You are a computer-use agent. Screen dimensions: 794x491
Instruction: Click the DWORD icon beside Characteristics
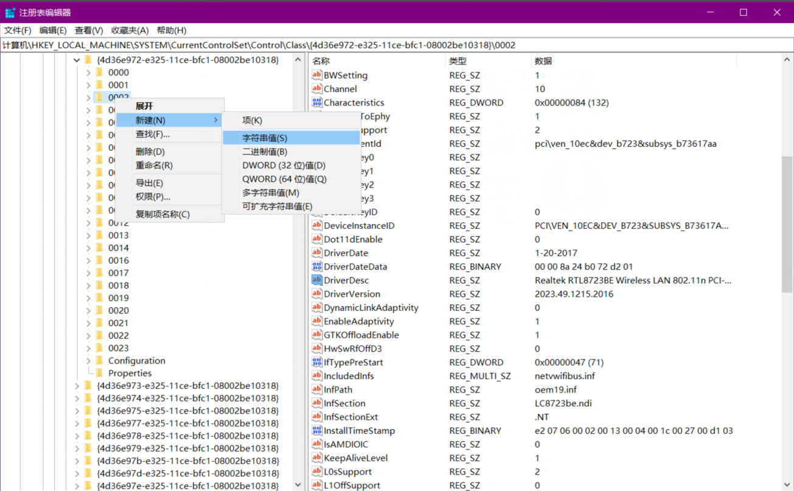pyautogui.click(x=316, y=103)
